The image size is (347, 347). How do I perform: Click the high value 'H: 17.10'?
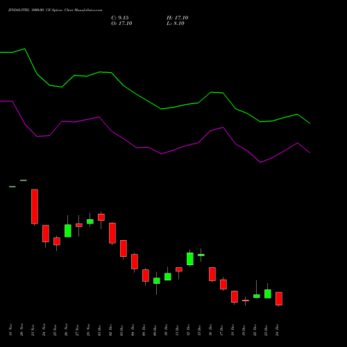point(178,18)
